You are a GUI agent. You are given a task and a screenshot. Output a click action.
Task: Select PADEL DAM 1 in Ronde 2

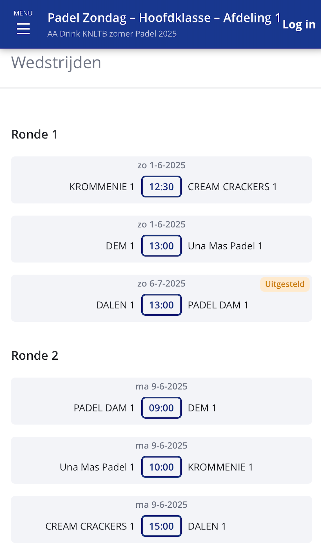click(104, 408)
